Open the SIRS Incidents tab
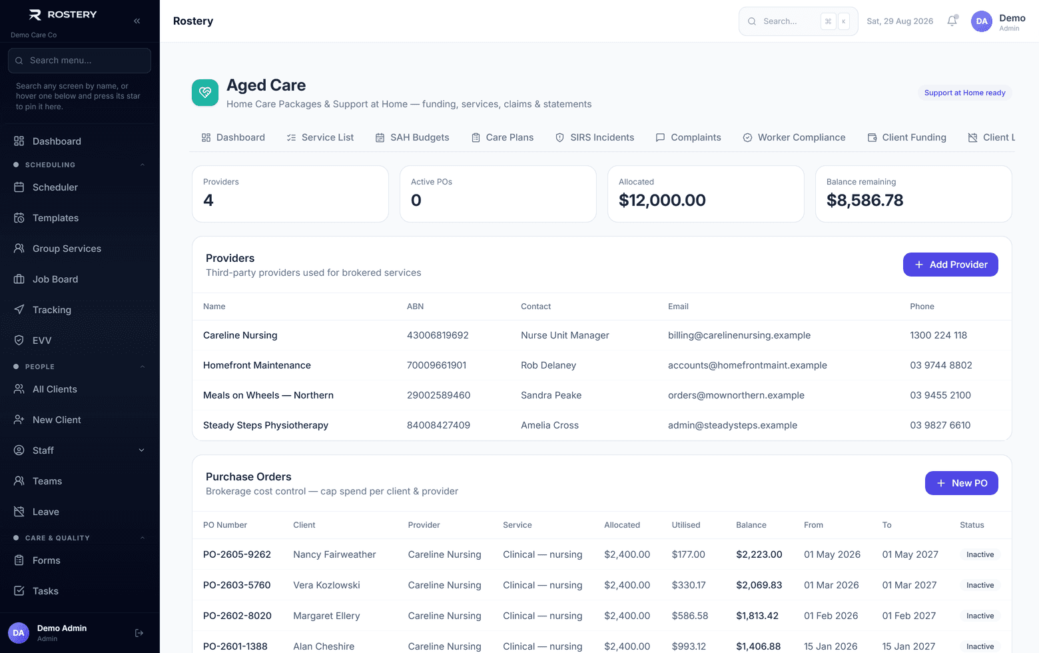1039x653 pixels. (595, 137)
